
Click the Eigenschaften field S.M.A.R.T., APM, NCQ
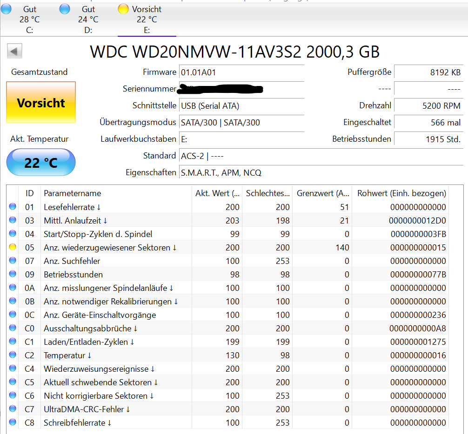pyautogui.click(x=321, y=172)
